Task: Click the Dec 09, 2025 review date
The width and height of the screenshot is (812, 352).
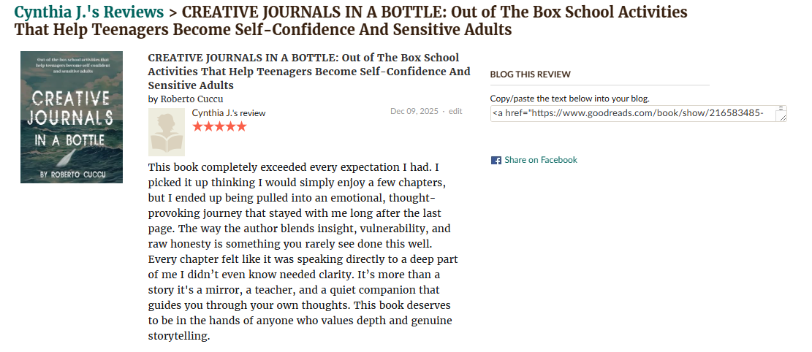Action: pyautogui.click(x=414, y=111)
